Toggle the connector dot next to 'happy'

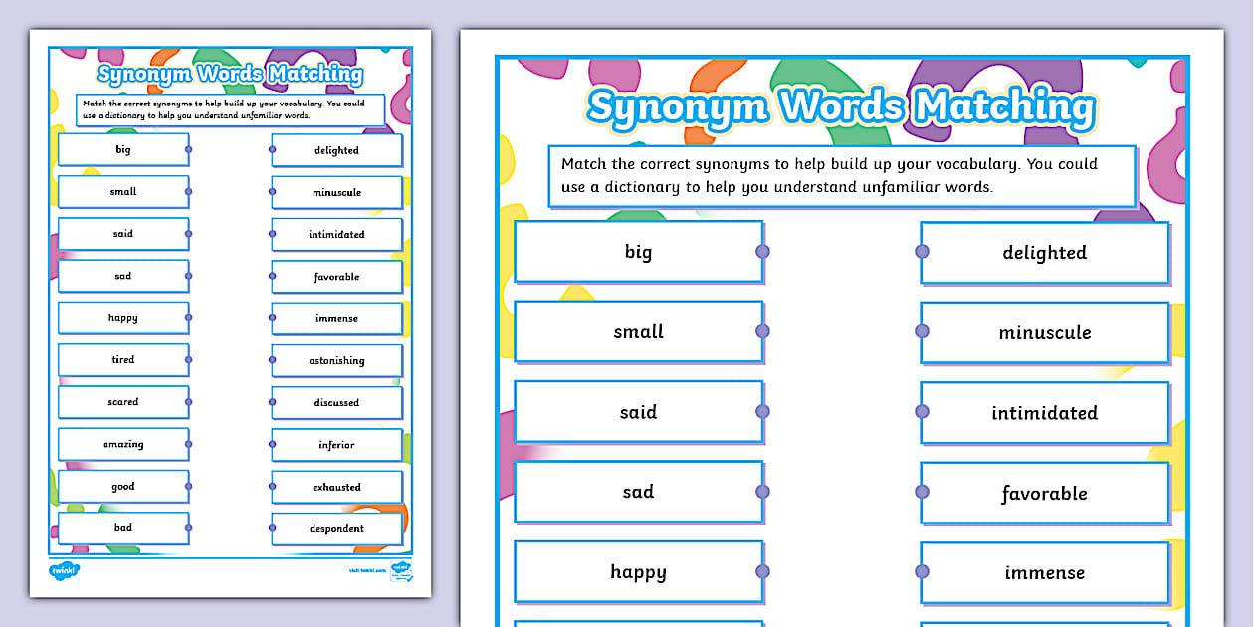[762, 572]
